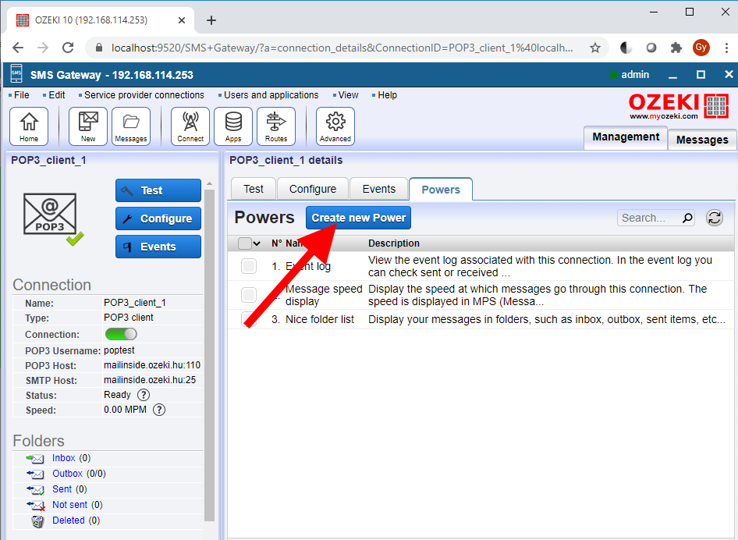
Task: Click the magnifier icon in Search box
Action: [687, 218]
